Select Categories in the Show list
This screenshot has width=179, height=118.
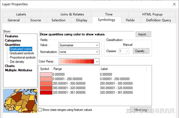pos(13,41)
